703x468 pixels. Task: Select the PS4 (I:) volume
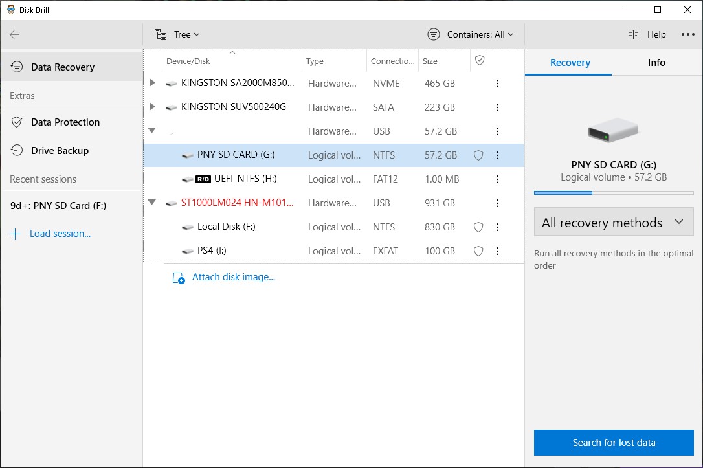click(333, 251)
